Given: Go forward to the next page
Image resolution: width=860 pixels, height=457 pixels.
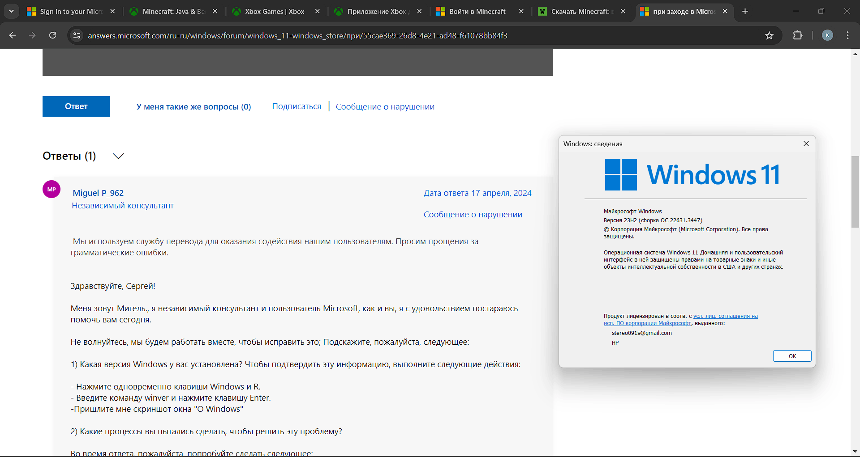Looking at the screenshot, I should pyautogui.click(x=32, y=35).
